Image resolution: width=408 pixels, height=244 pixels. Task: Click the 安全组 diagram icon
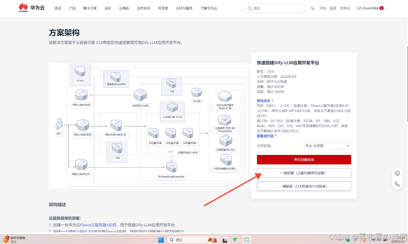[197, 92]
